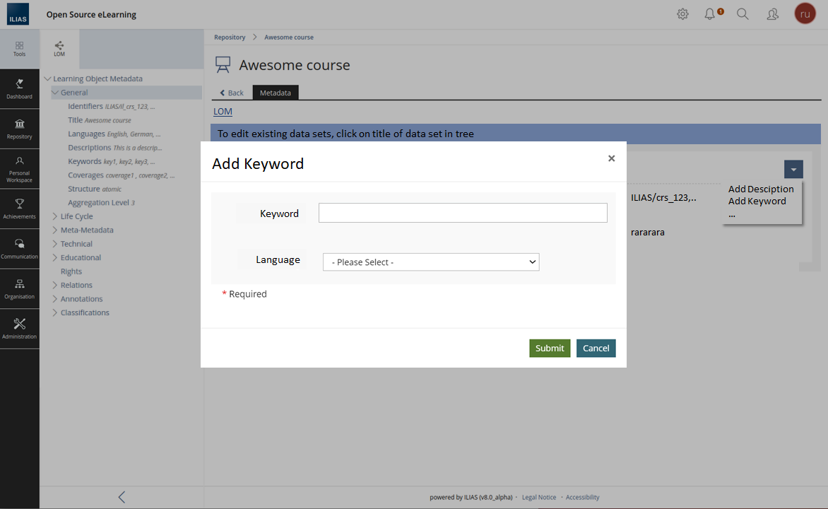Viewport: 828px width, 509px height.
Task: Cancel the Add Keyword dialog
Action: (x=596, y=349)
